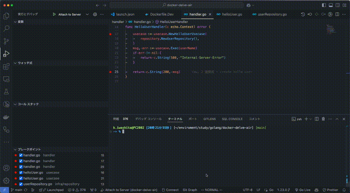Click the green Start Debugging play icon
Screen dimensions: 350x193
(54, 14)
